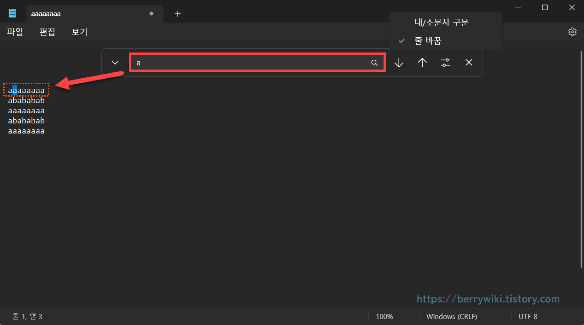Close the find bar with X
584x325 pixels.
469,63
